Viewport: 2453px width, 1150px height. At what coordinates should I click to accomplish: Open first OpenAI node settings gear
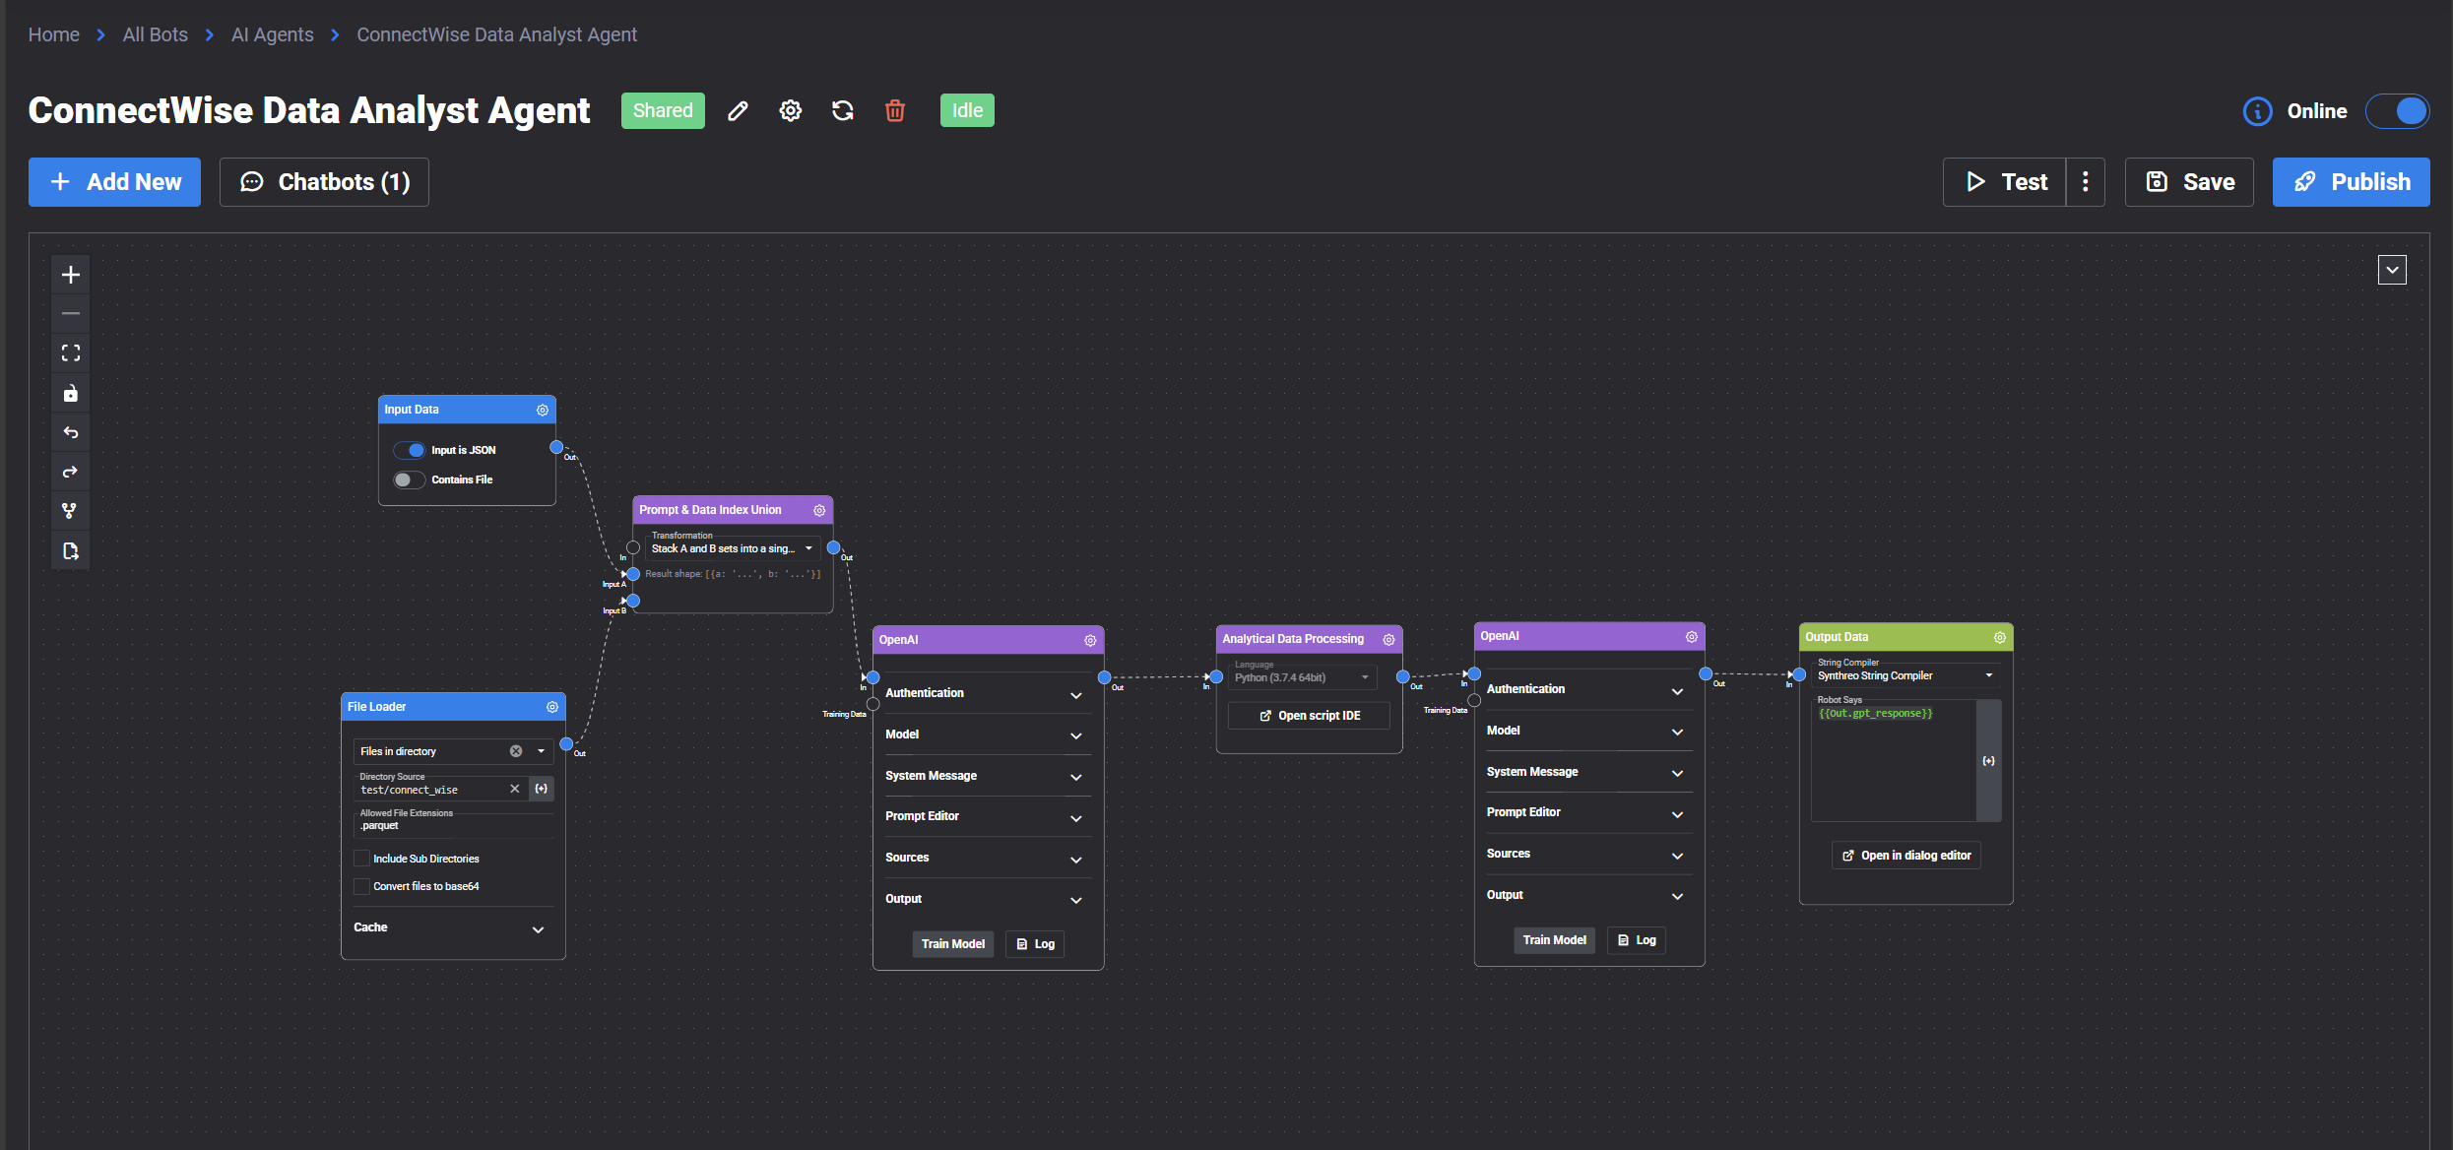[1090, 640]
